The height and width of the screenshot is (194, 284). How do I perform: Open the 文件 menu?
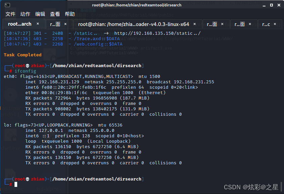coord(10,14)
